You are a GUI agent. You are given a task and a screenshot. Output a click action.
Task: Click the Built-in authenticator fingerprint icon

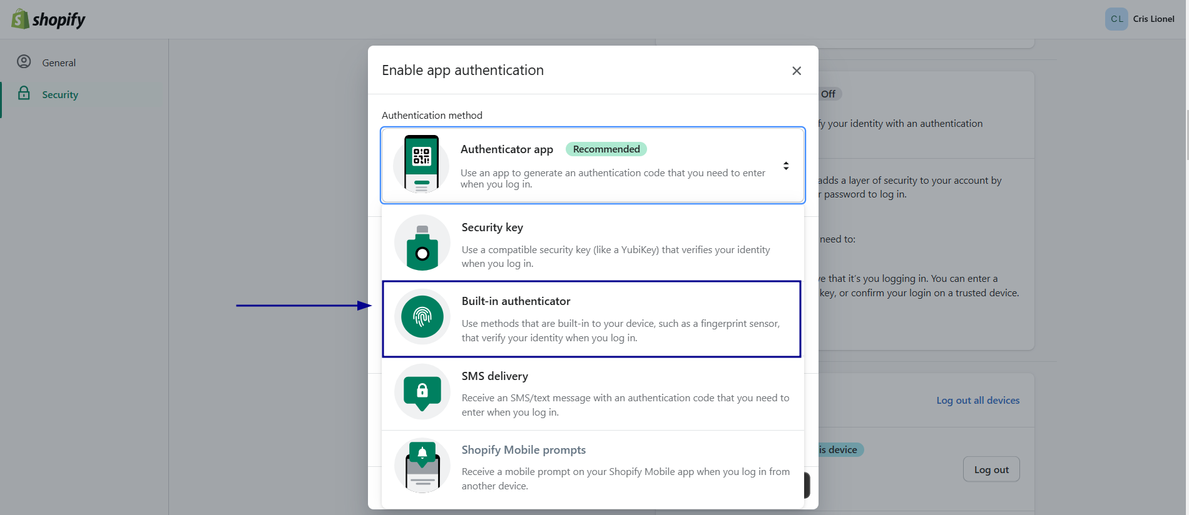pyautogui.click(x=422, y=317)
